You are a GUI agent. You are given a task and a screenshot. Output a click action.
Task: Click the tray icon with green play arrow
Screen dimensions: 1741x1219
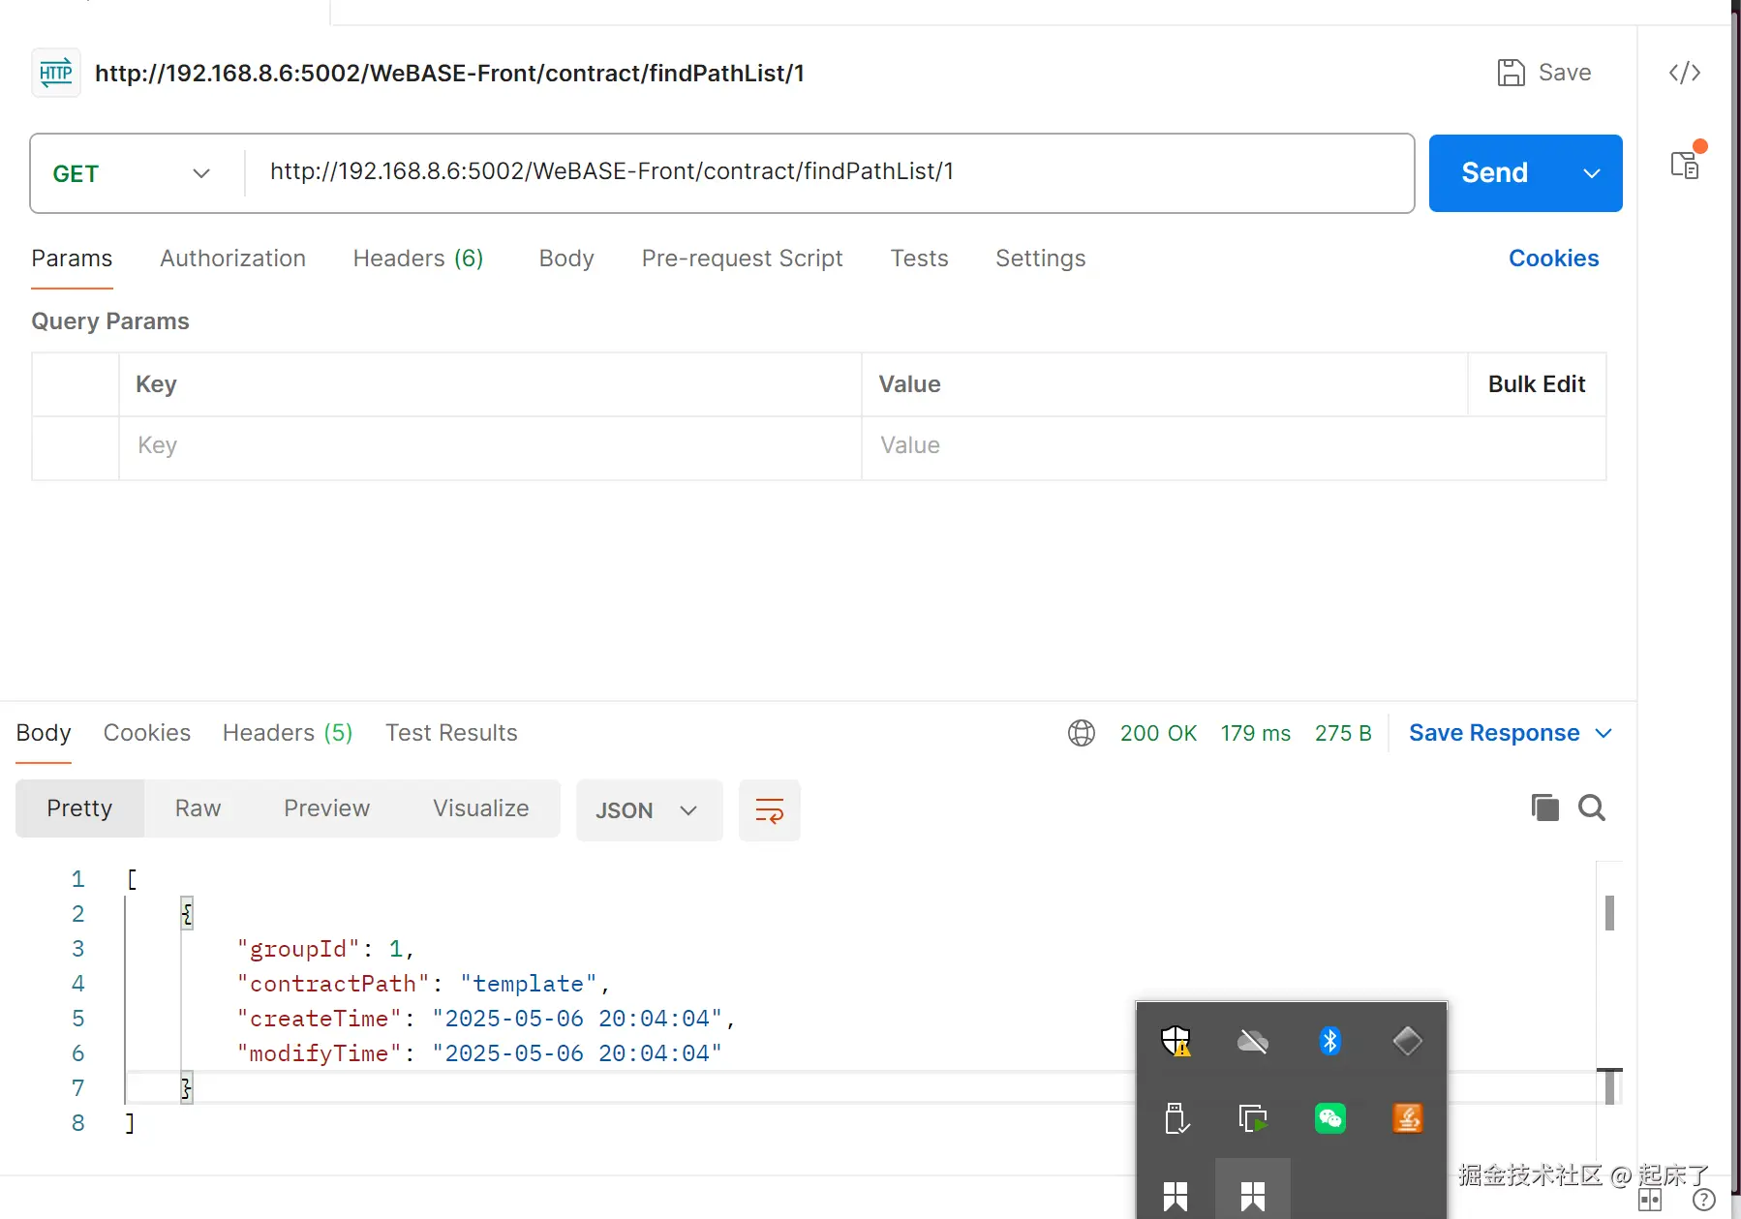(x=1253, y=1118)
